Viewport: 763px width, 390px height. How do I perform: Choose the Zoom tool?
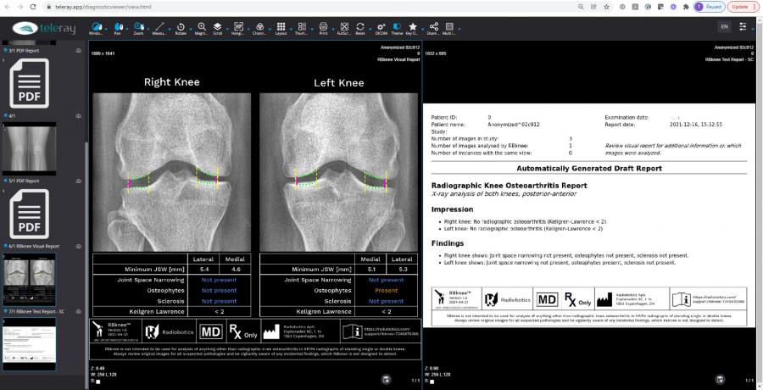pos(138,25)
